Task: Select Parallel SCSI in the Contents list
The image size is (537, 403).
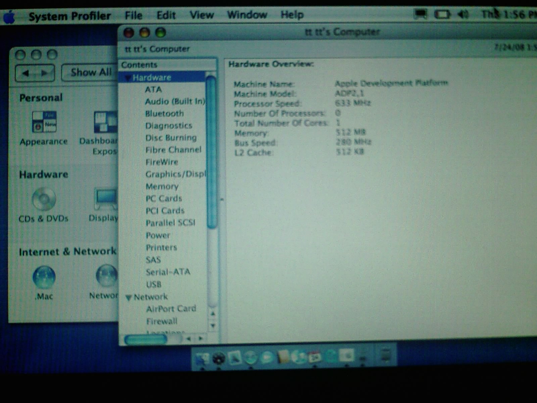Action: [170, 223]
